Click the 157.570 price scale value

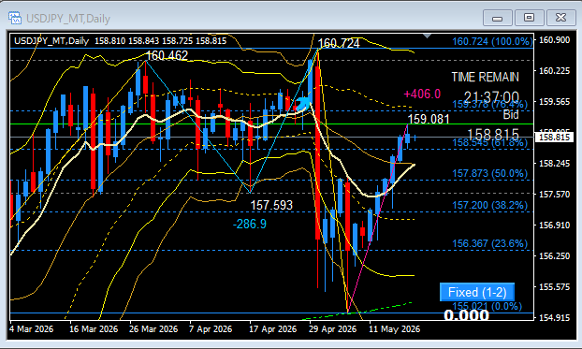[554, 195]
